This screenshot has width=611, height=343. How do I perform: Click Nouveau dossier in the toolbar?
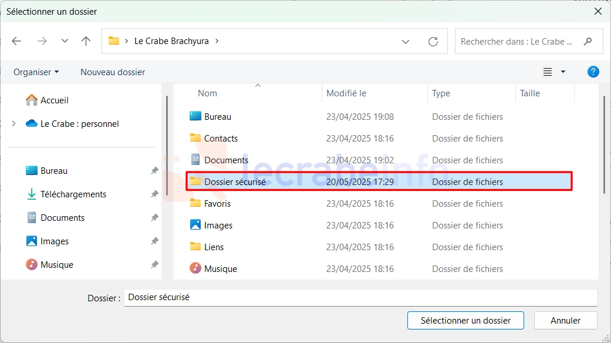tap(113, 72)
